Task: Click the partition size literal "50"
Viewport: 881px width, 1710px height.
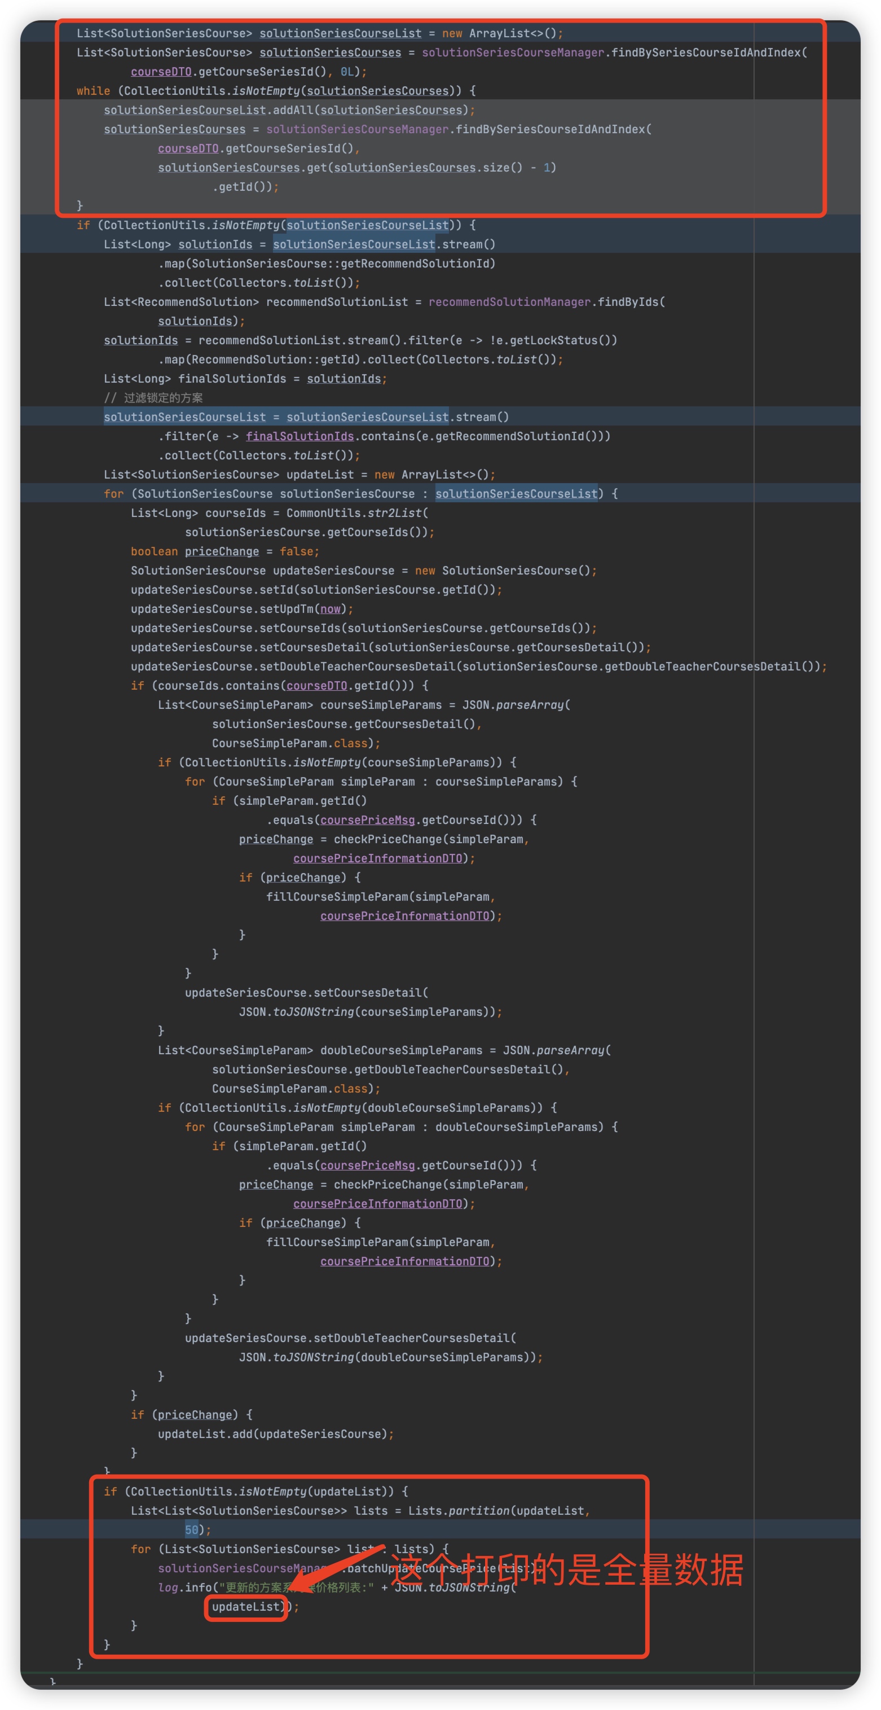Action: 191,1531
